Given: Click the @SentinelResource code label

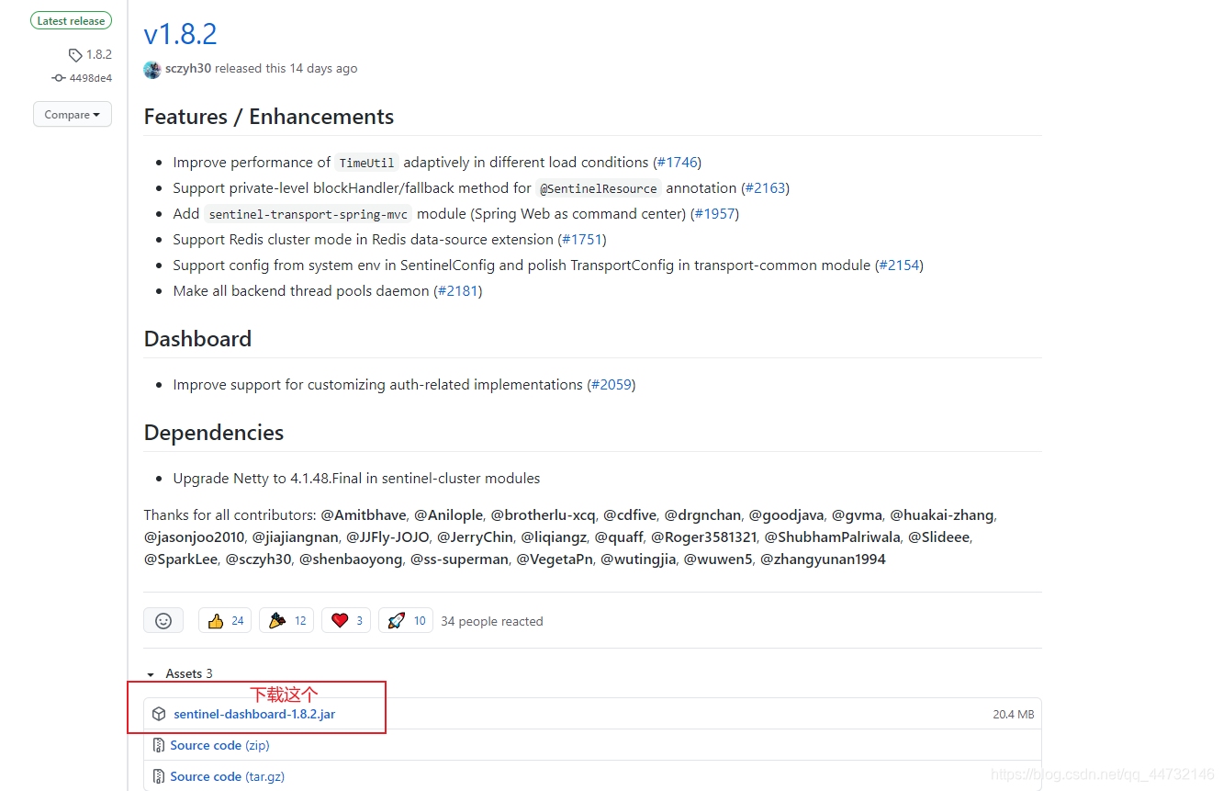Looking at the screenshot, I should [599, 188].
